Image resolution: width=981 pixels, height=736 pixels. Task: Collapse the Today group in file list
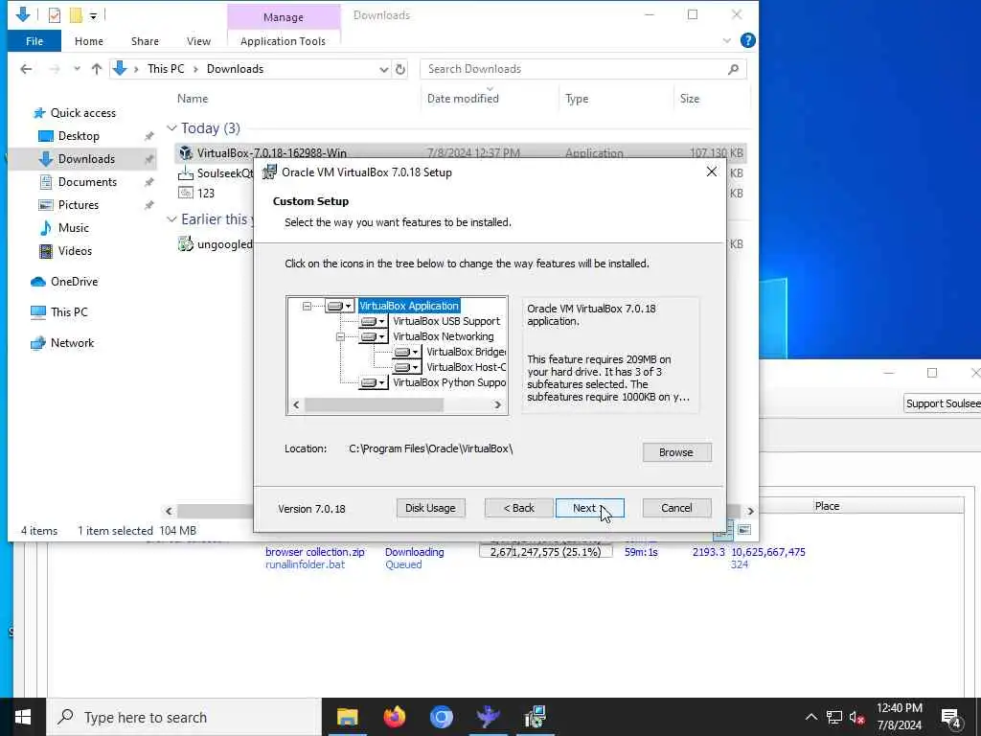[172, 128]
